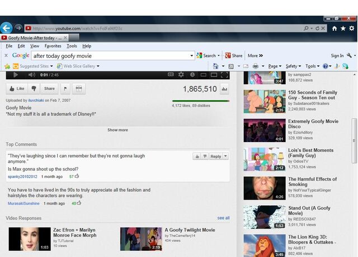The width and height of the screenshot is (358, 257).
Task: Click the RSS feeds icon in command bar
Action: 231,66
